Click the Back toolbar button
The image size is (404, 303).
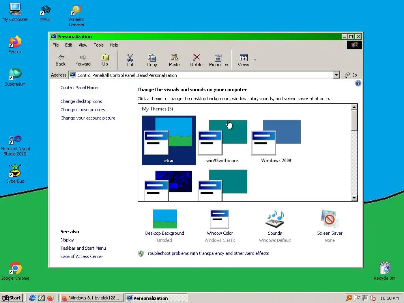[60, 60]
